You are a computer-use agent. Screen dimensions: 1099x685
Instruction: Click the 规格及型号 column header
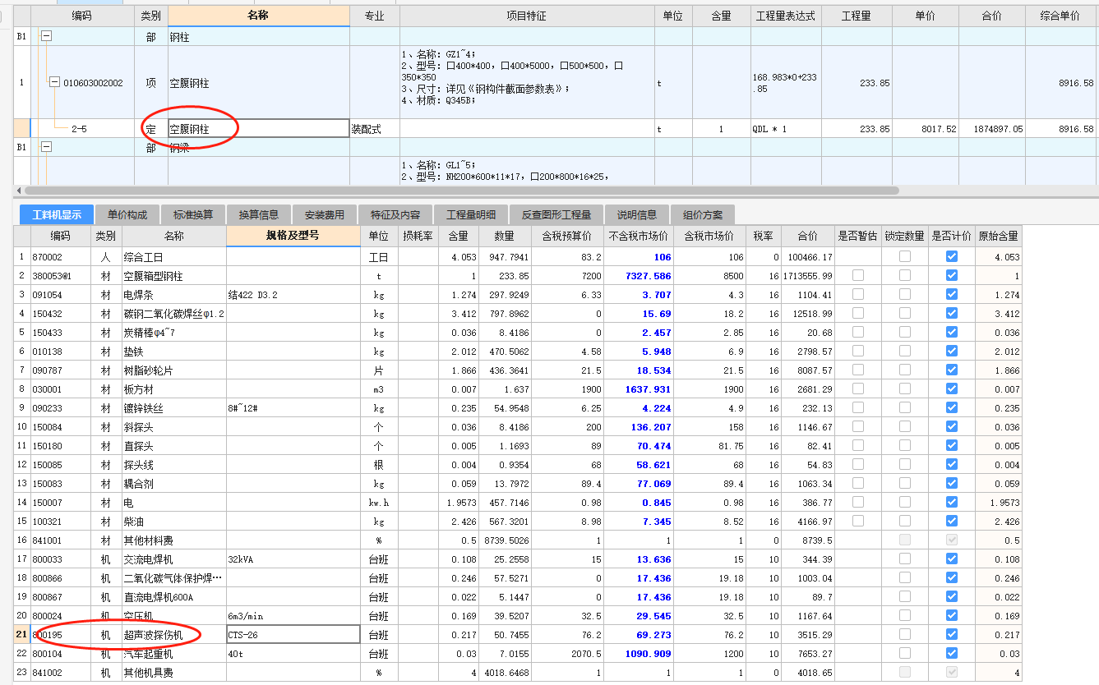tap(293, 236)
